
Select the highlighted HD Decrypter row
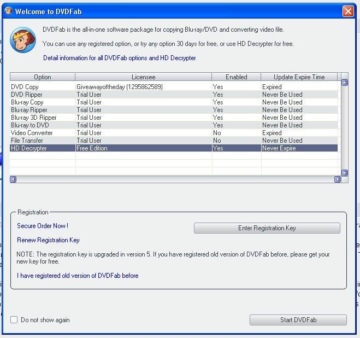(174, 148)
